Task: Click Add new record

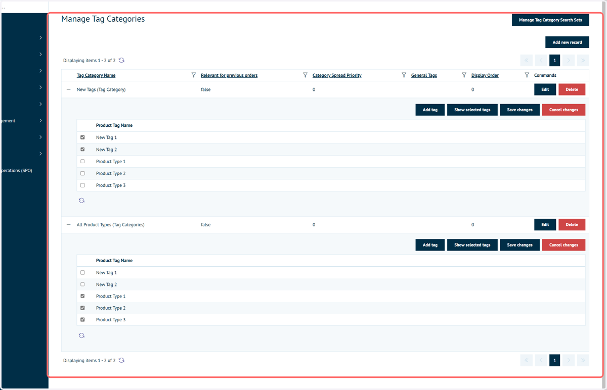Action: pos(567,42)
